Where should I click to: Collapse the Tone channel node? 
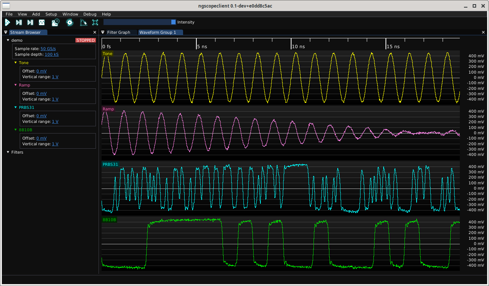tap(16, 63)
